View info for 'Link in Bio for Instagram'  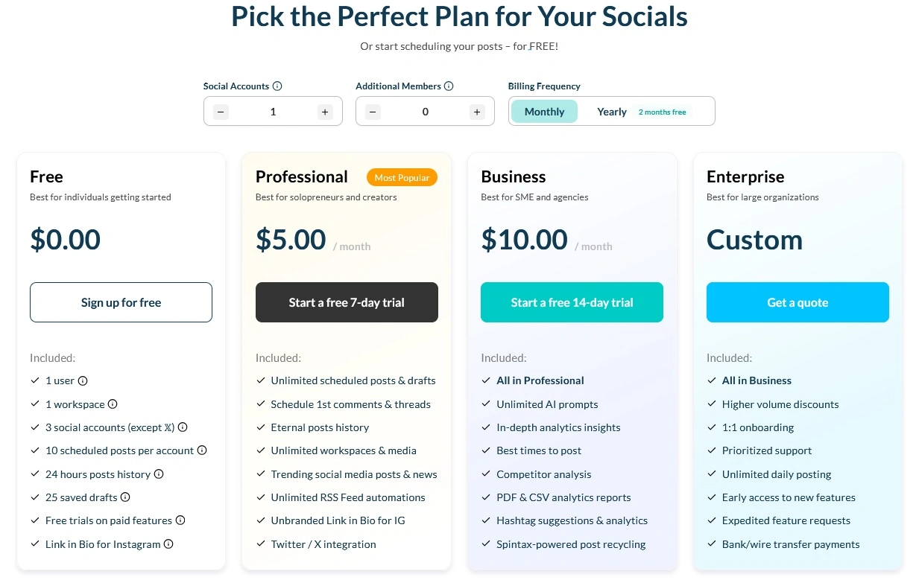pos(168,544)
